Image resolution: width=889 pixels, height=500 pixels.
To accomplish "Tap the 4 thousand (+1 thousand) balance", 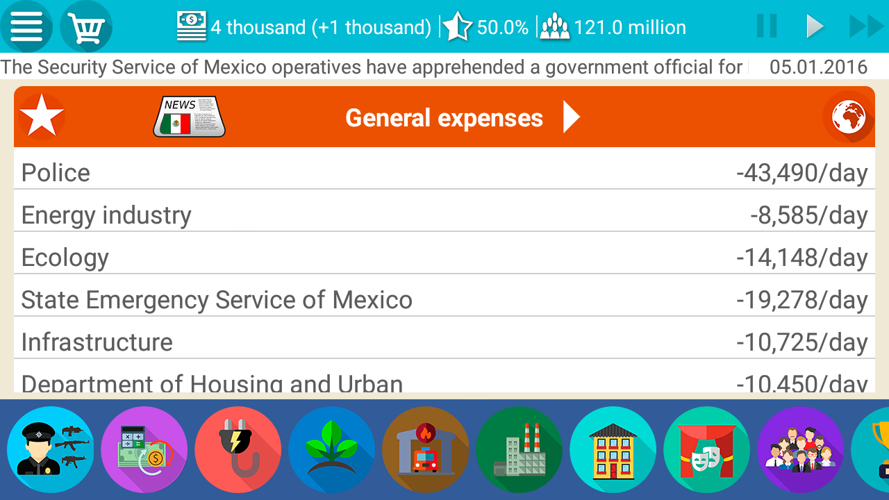I will click(322, 28).
